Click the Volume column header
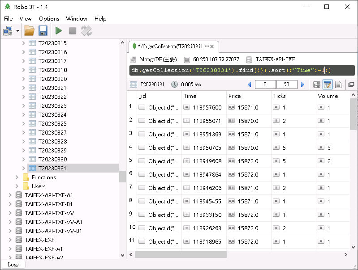This screenshot has height=270, width=358. (x=328, y=96)
